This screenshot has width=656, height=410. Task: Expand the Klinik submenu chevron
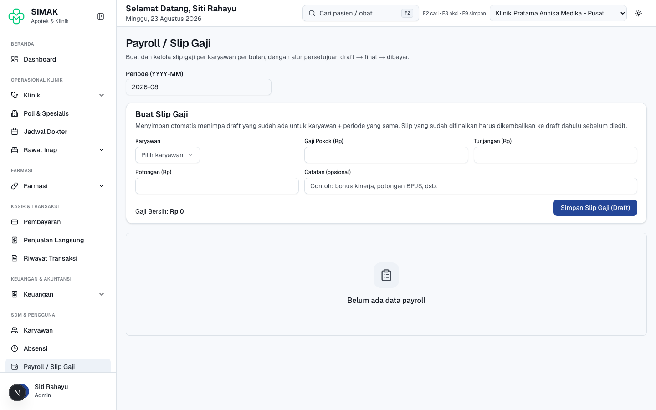pyautogui.click(x=102, y=95)
